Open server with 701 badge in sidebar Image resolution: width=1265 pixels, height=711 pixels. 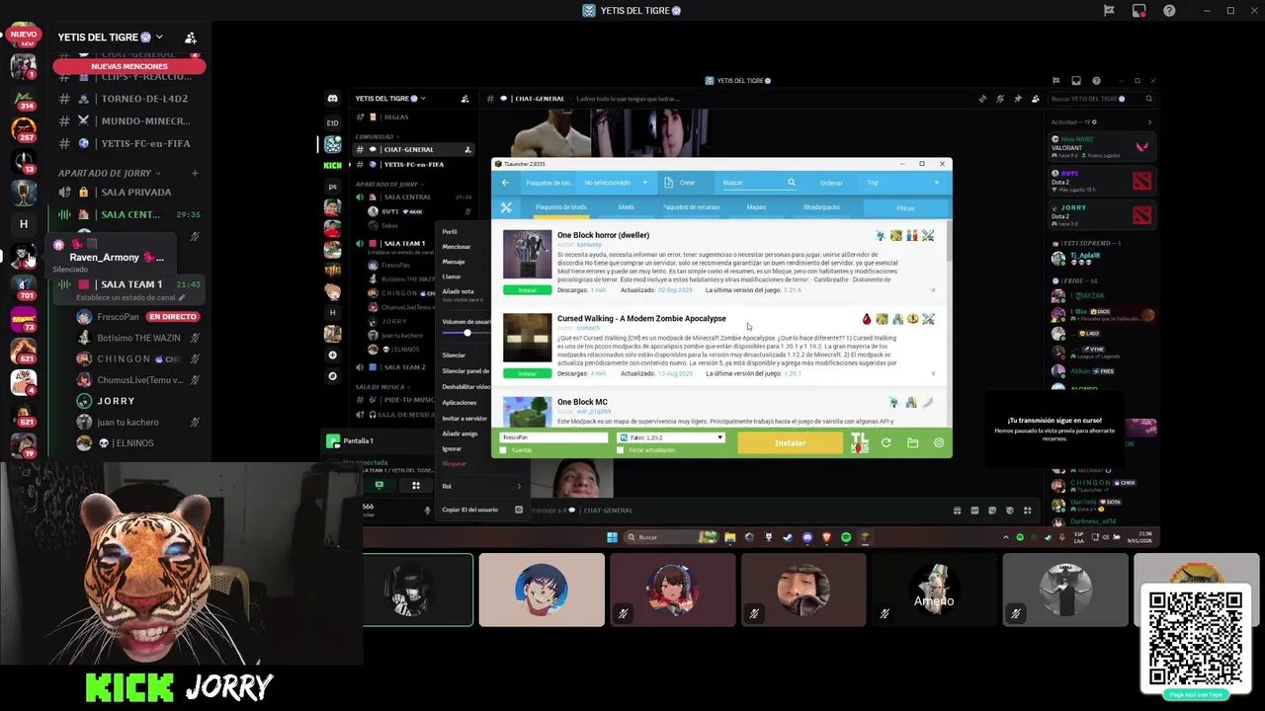click(23, 287)
